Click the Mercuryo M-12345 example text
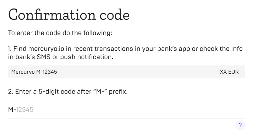 click(34, 72)
